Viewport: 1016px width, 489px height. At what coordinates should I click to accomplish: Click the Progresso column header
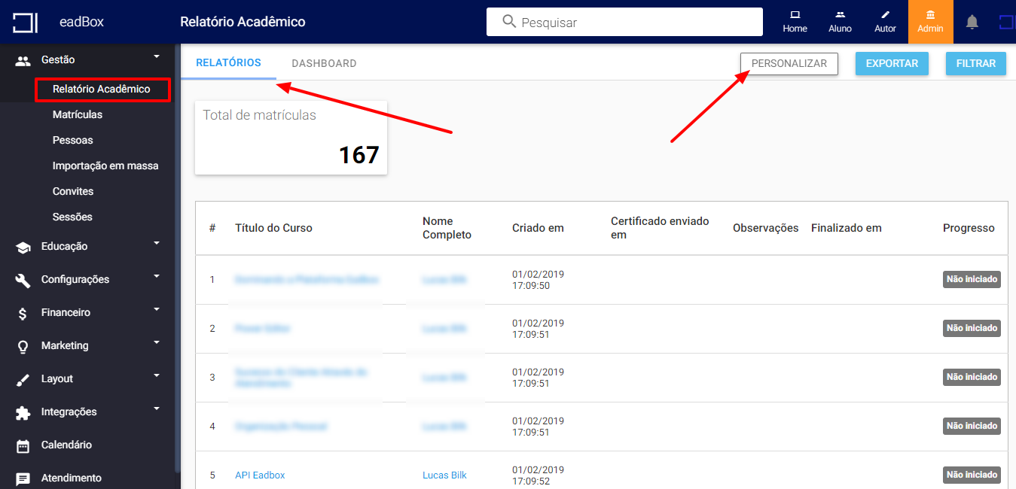(x=969, y=228)
